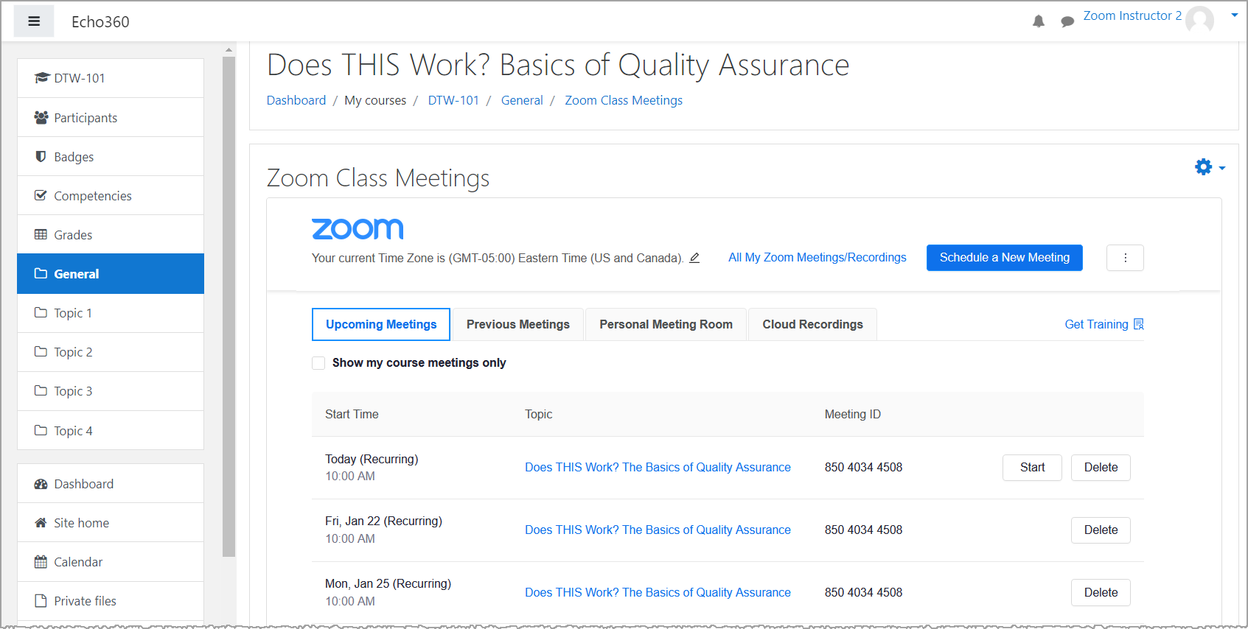This screenshot has height=629, width=1248.
Task: Click the Zoom logo
Action: click(x=358, y=228)
